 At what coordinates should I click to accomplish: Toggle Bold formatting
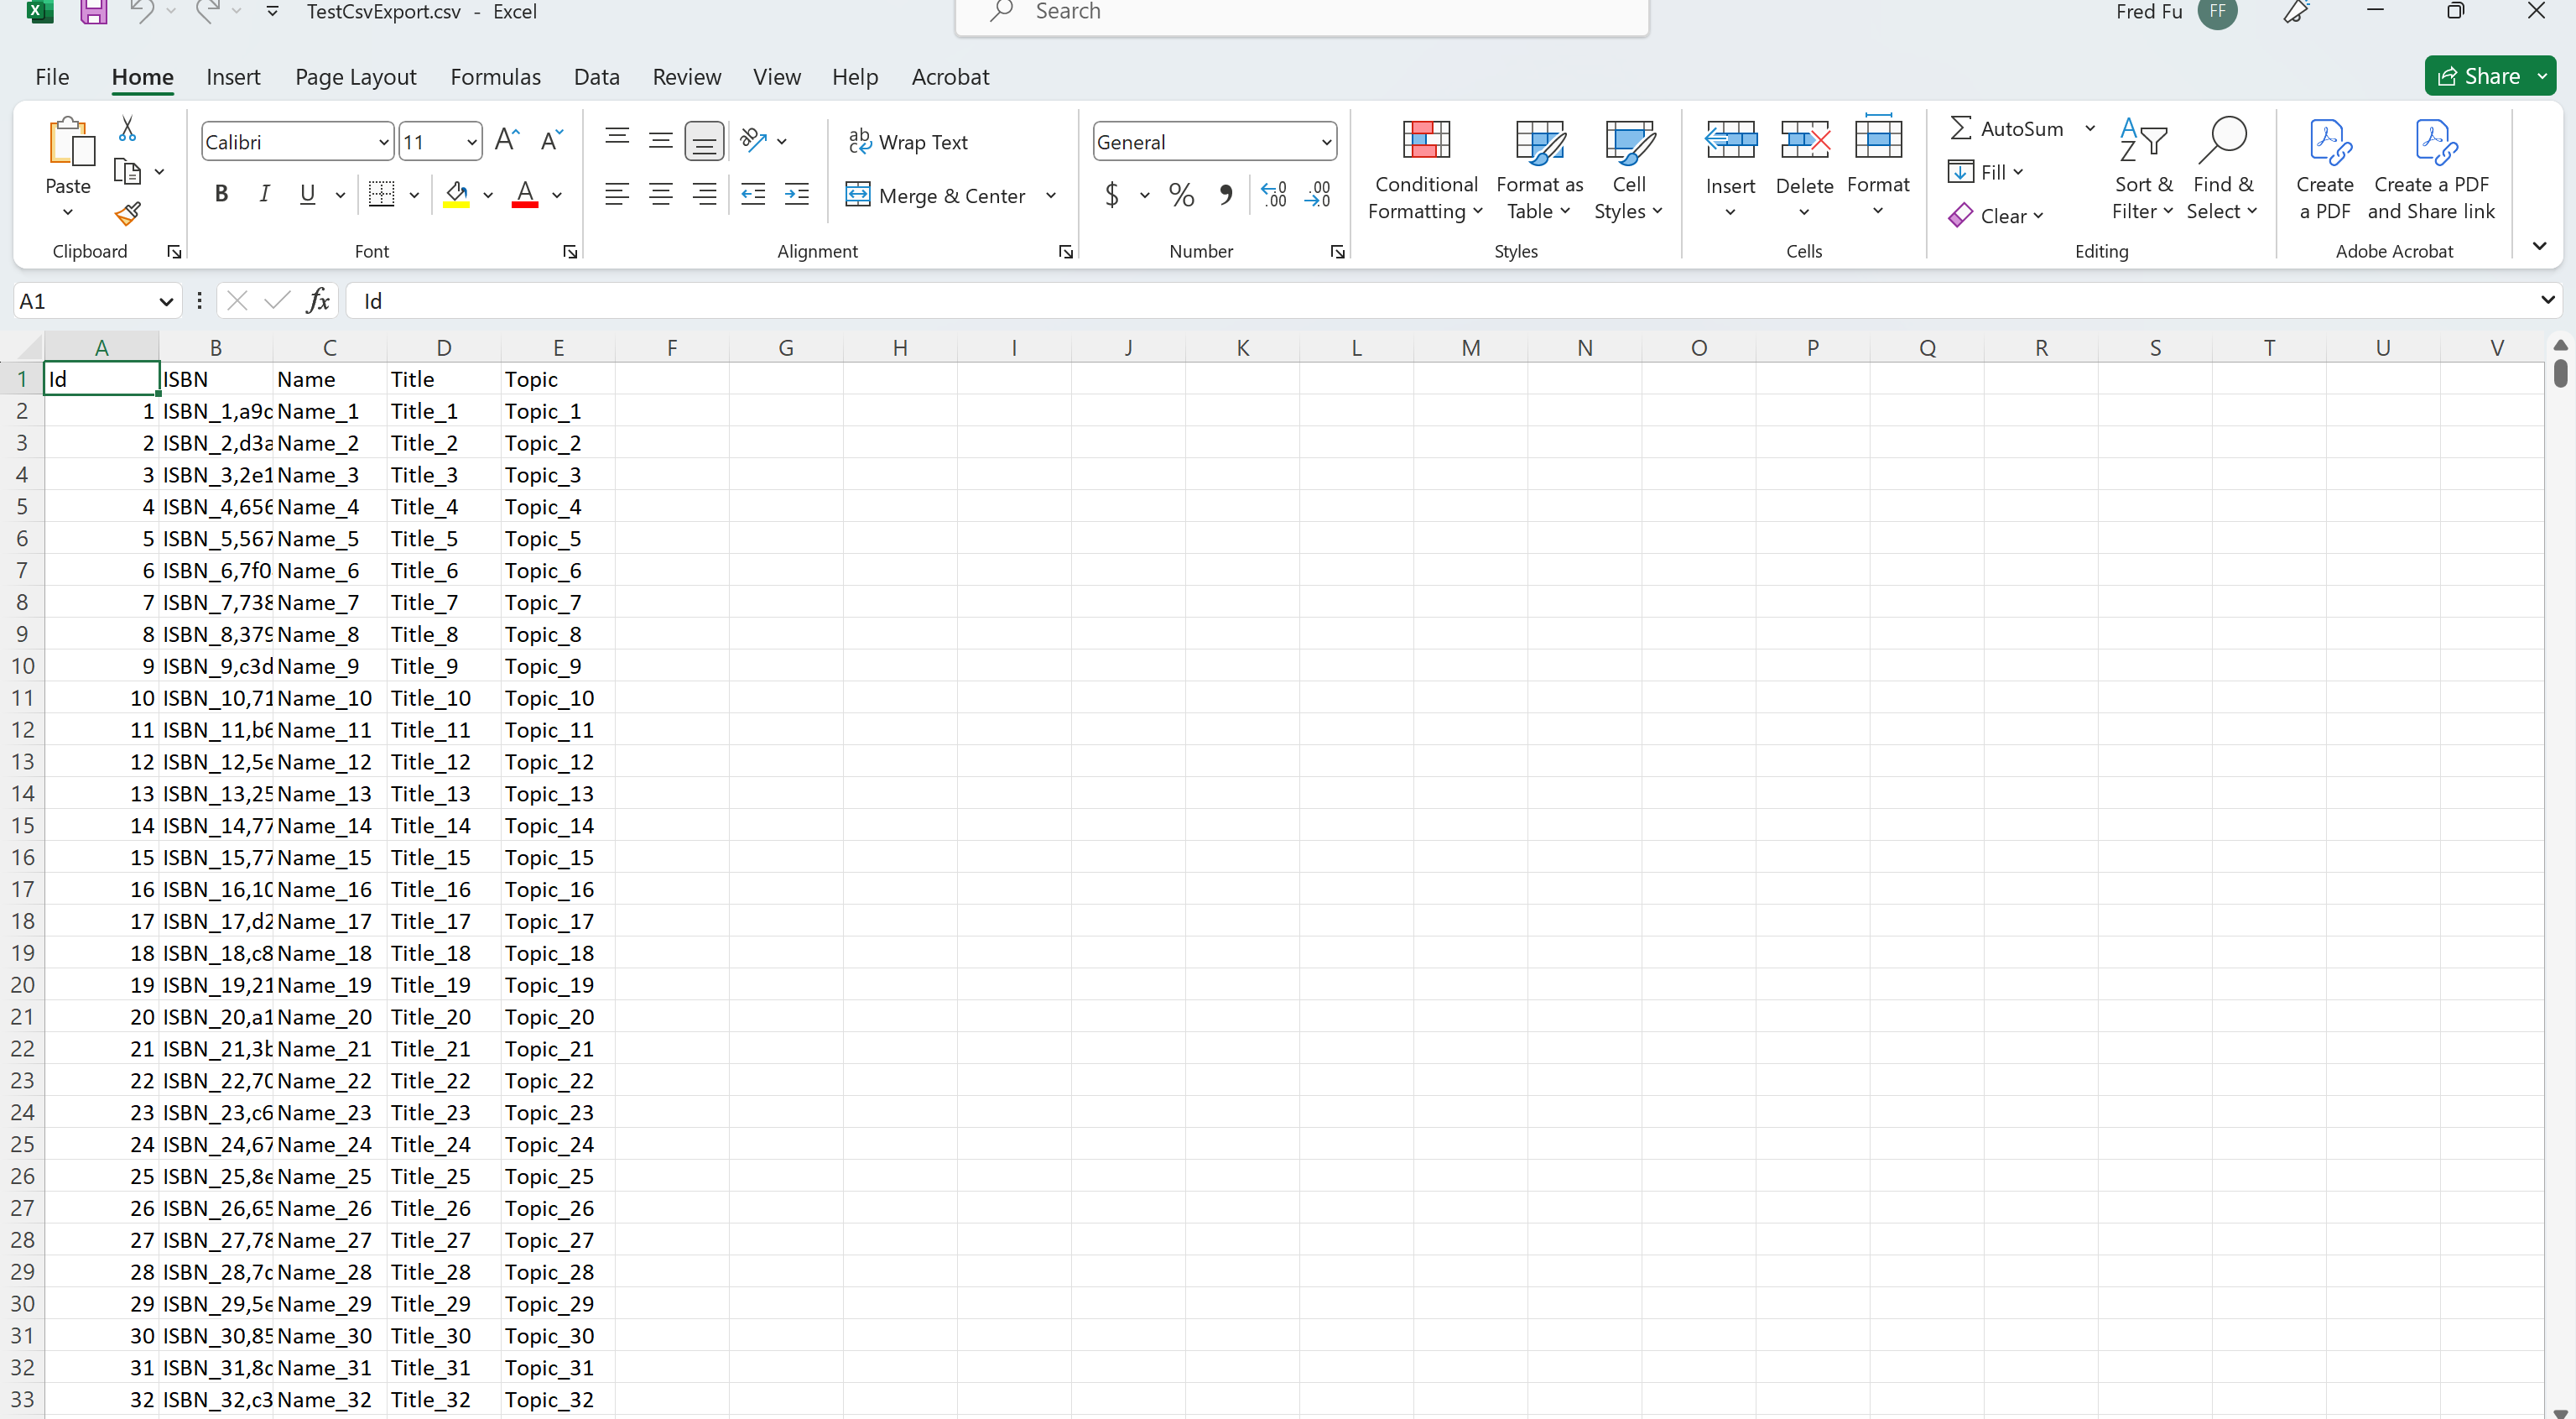click(x=221, y=194)
